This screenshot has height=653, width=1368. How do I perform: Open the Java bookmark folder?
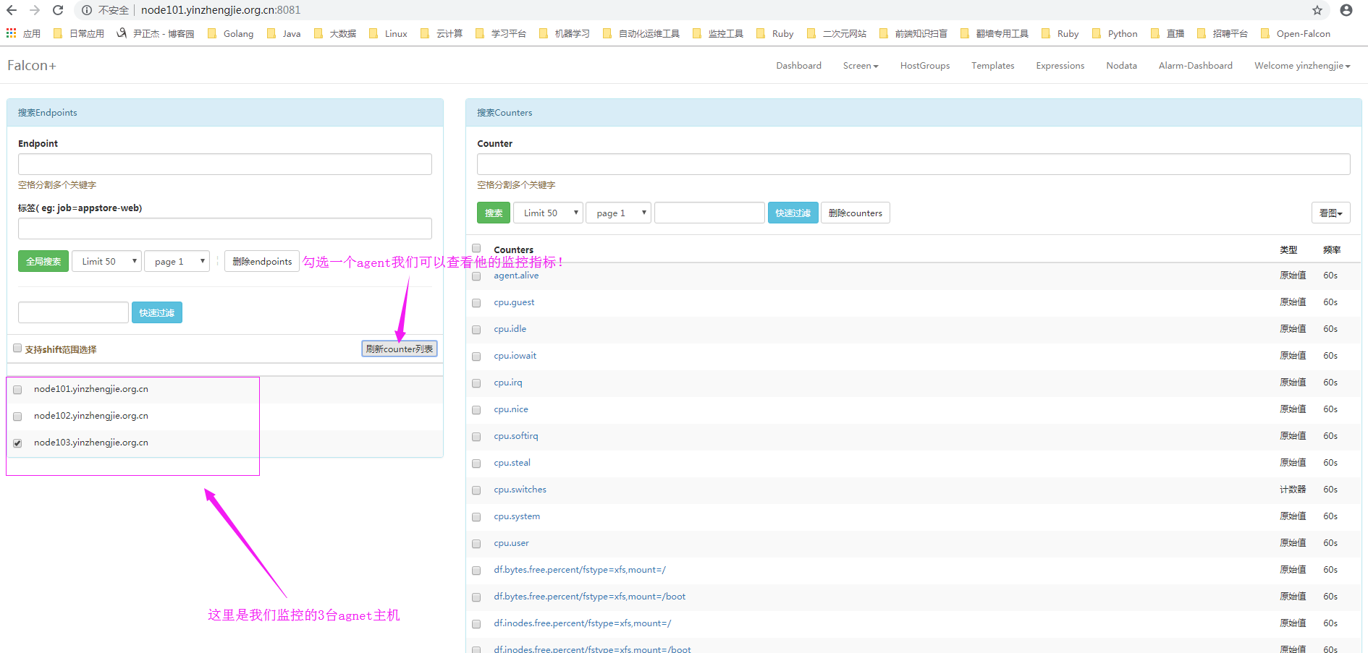284,33
